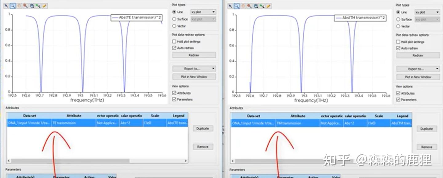Activate the zoom tool in right visualizer toolbar
Viewport: 443px width, 178px height.
click(x=237, y=6)
